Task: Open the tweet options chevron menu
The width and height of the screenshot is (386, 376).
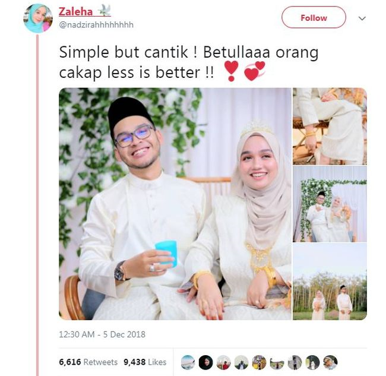Action: [x=362, y=18]
